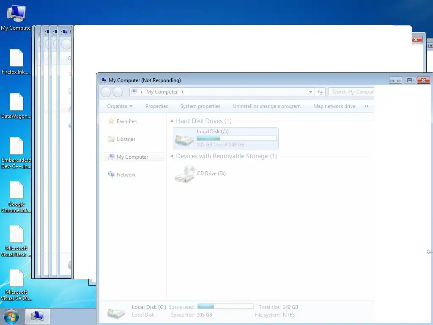Click the "File system: NTFS" text
Image resolution: width=433 pixels, height=325 pixels.
(275, 315)
